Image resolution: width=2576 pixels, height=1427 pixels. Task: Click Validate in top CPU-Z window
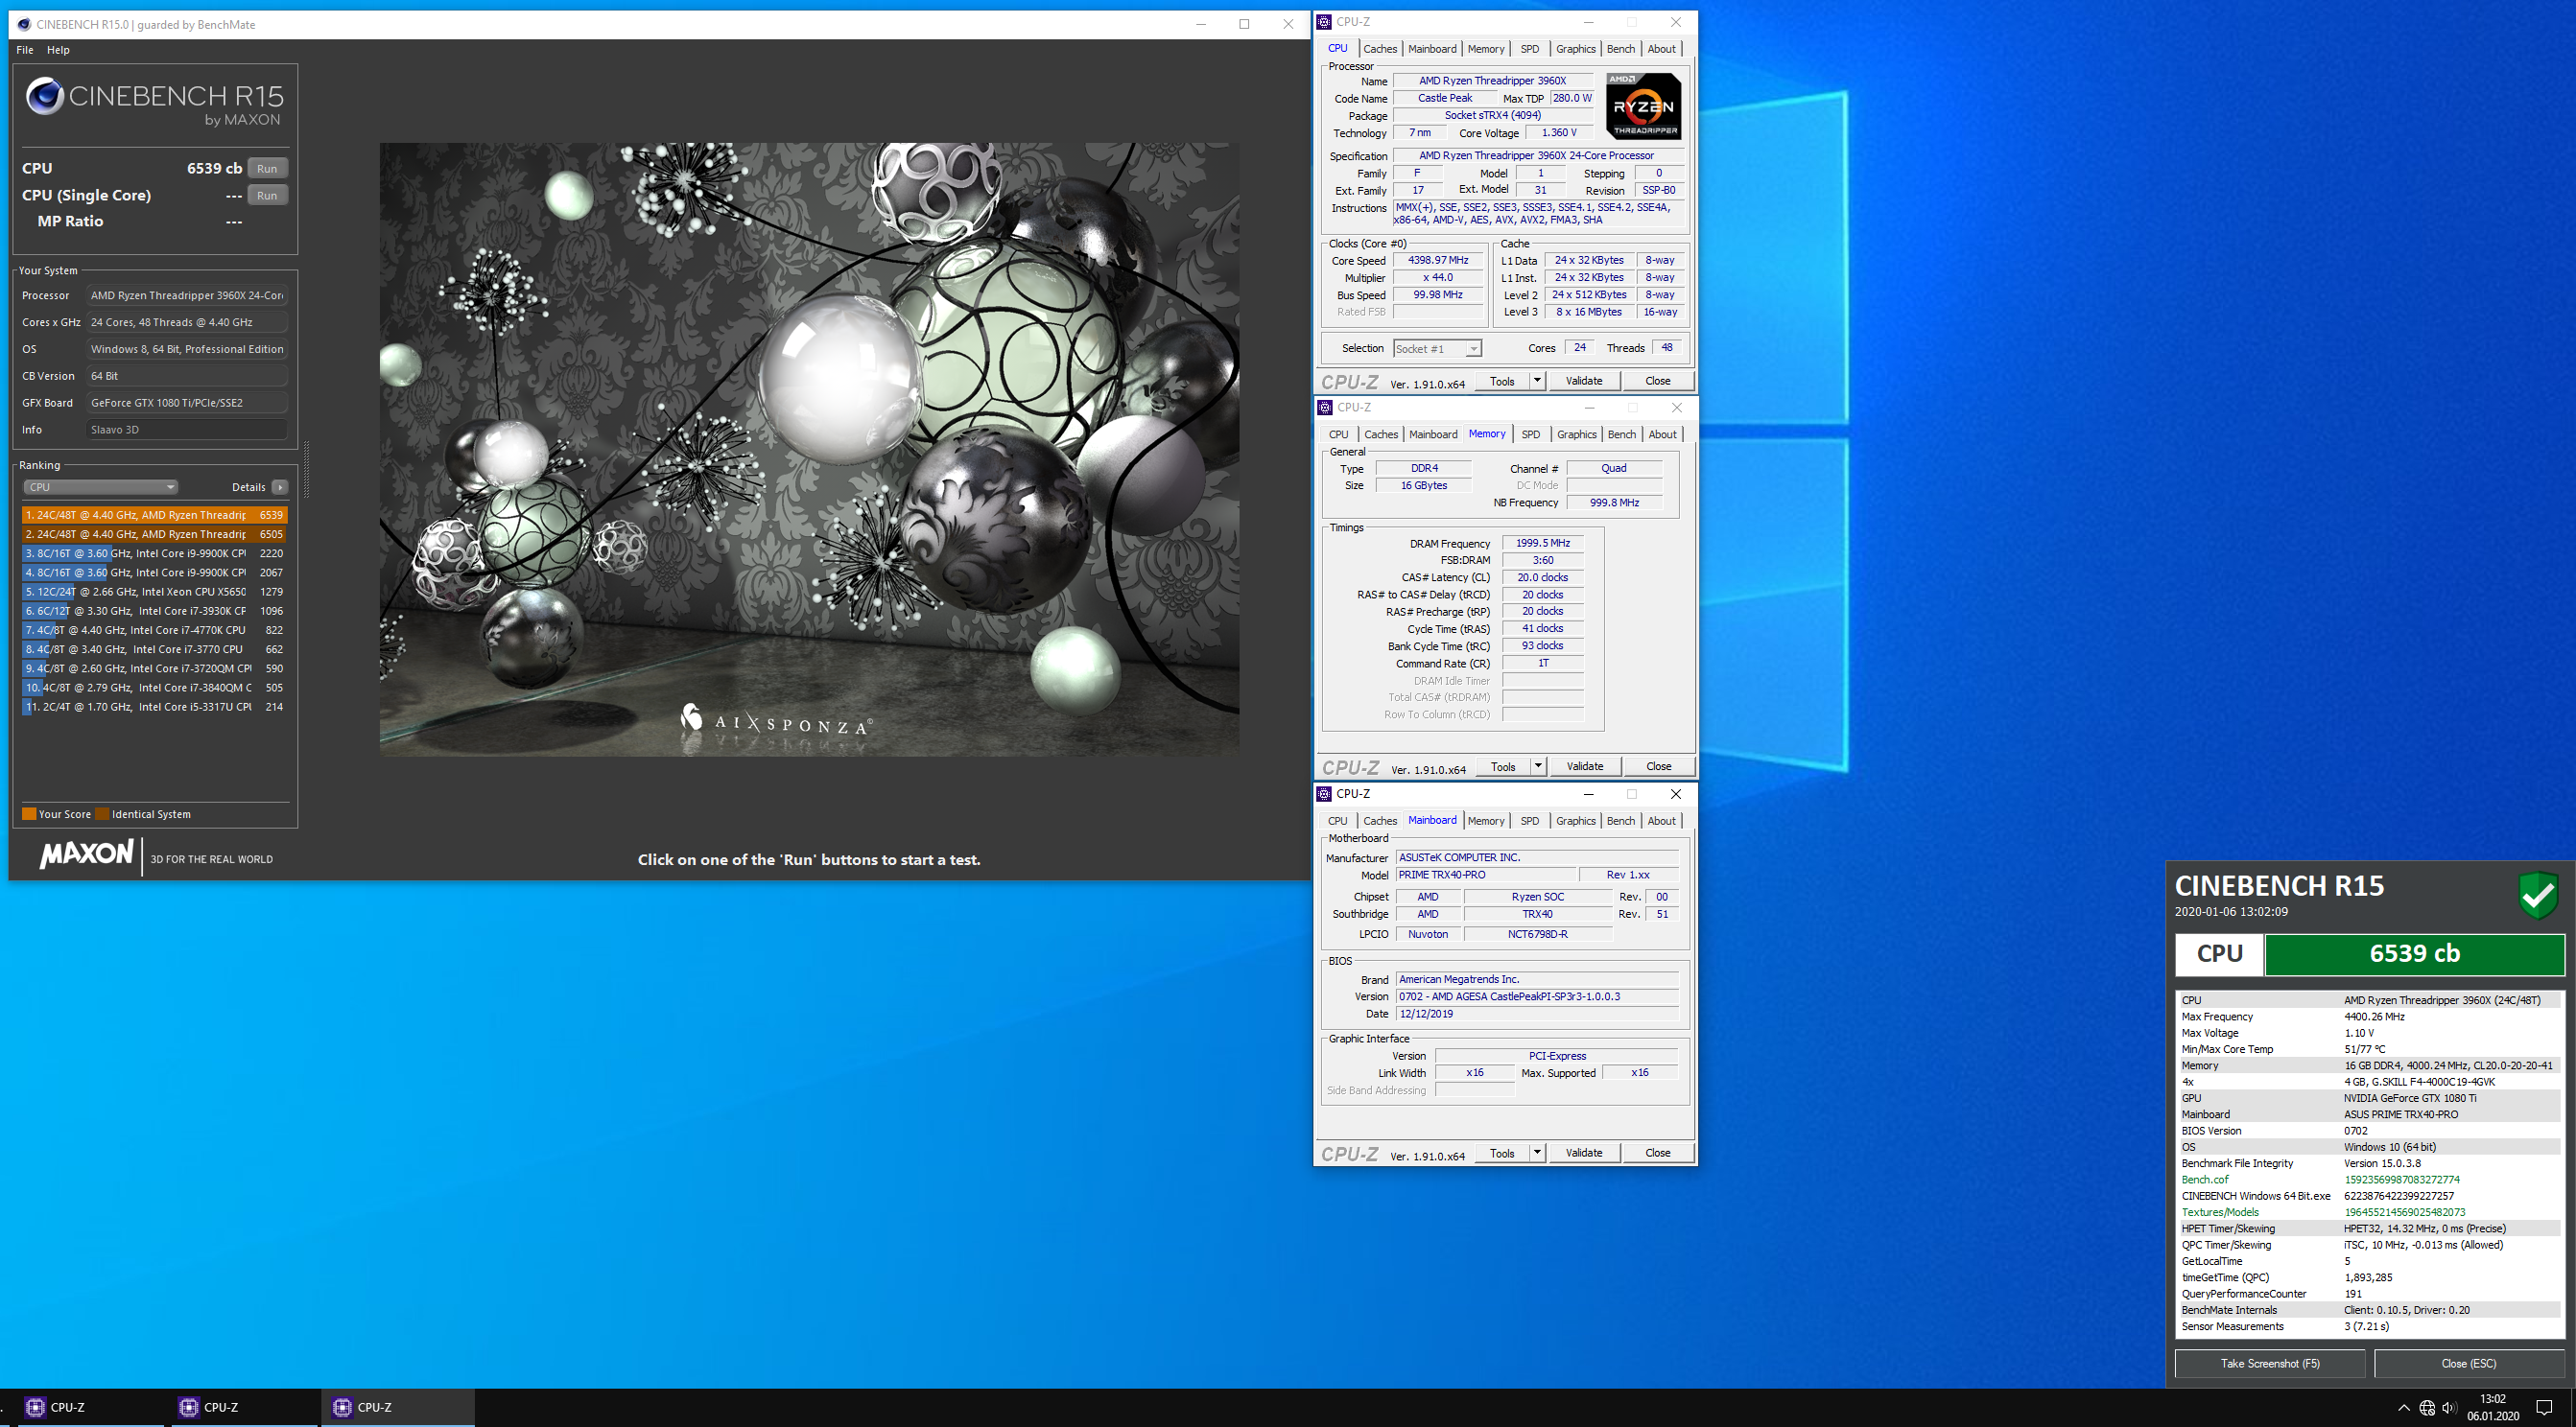[1583, 381]
